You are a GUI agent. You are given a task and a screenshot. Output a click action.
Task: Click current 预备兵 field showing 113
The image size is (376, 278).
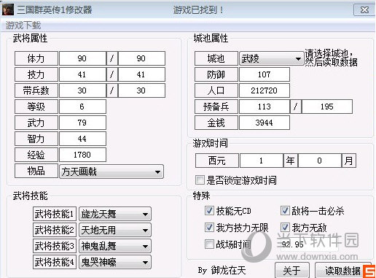(x=265, y=107)
